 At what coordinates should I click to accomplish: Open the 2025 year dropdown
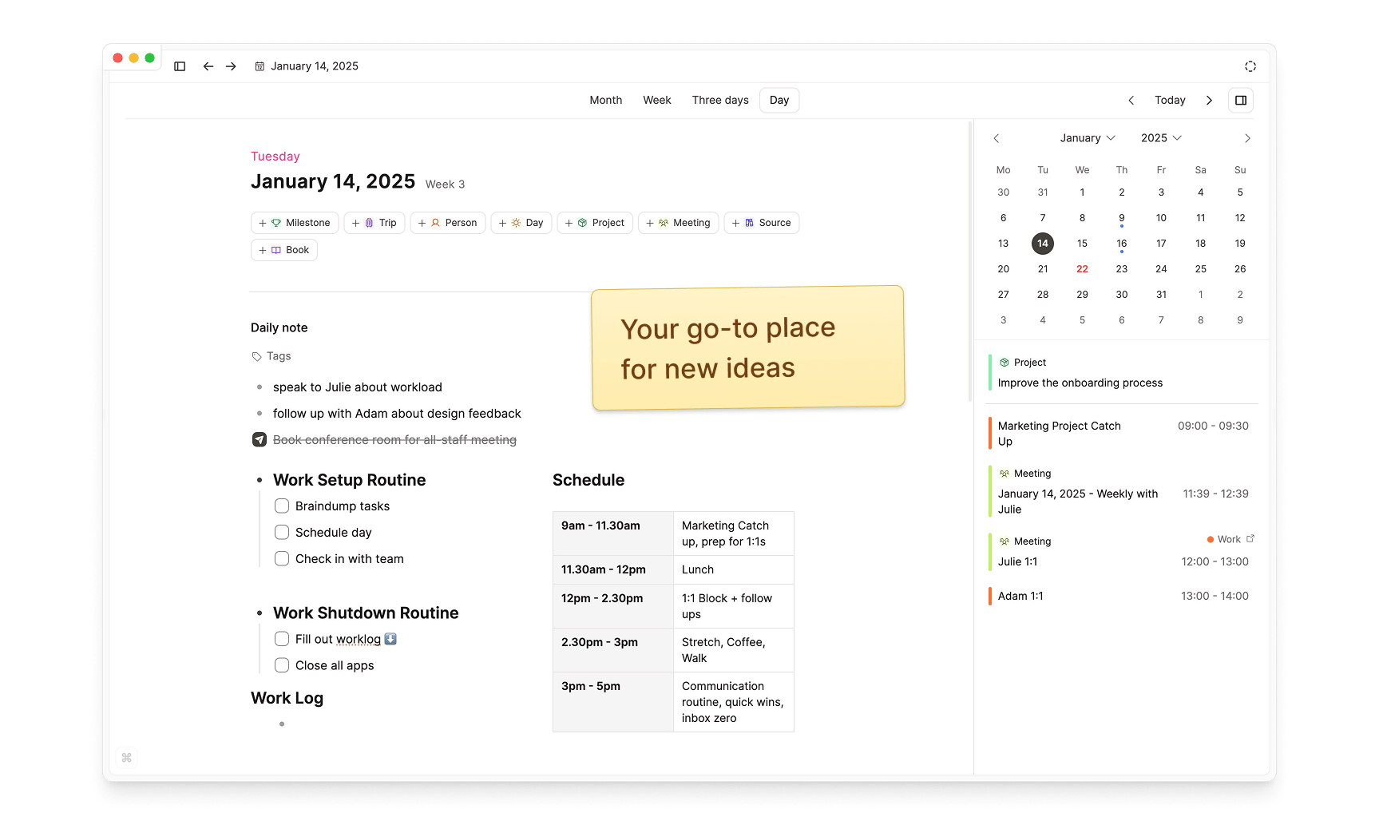[1160, 138]
